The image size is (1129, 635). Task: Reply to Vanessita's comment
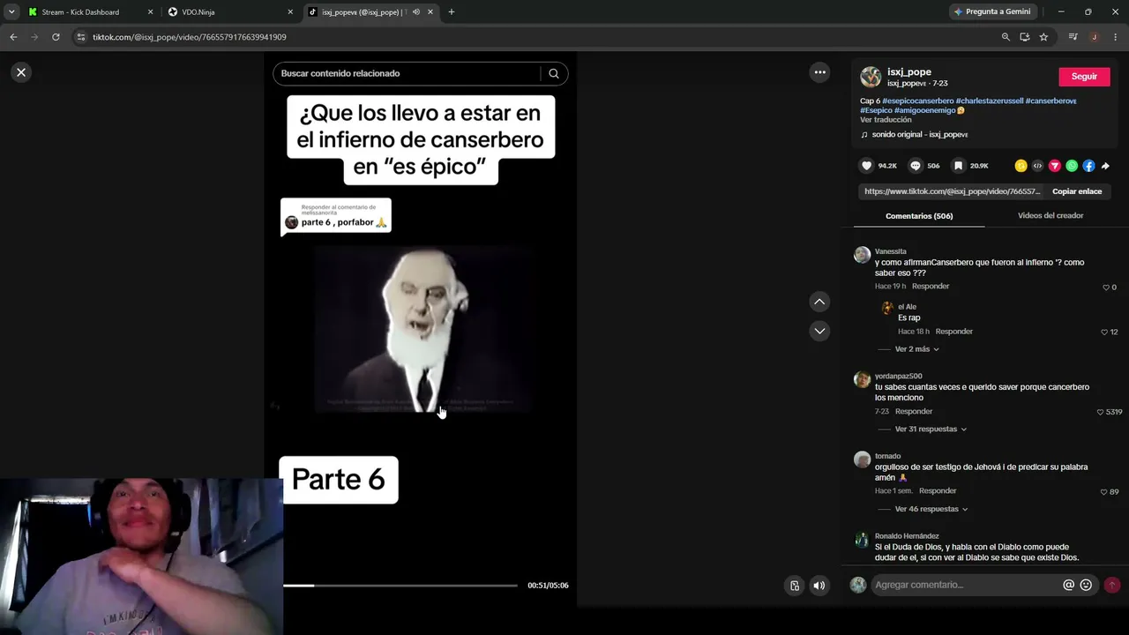tap(931, 287)
